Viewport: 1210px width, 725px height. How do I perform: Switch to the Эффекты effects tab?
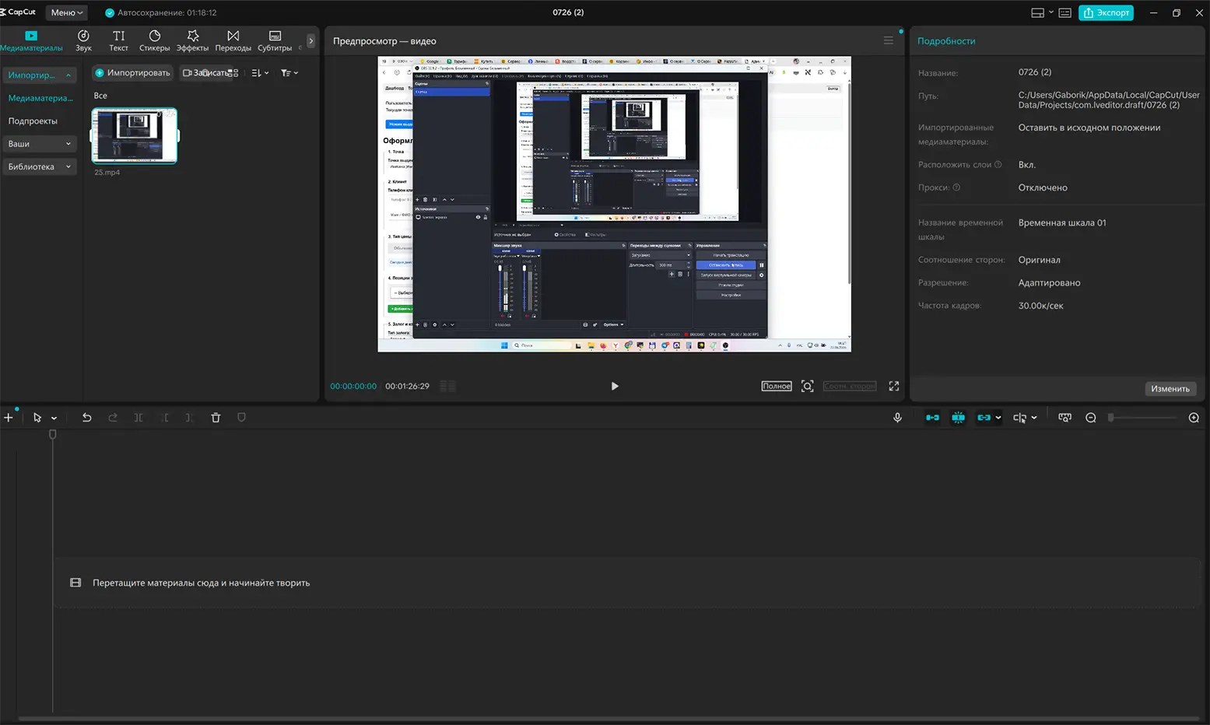click(x=193, y=41)
